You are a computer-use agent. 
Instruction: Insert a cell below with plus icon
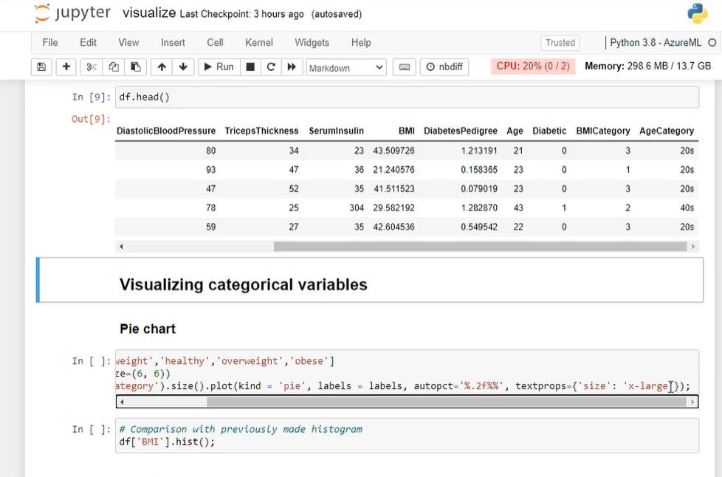[x=66, y=67]
